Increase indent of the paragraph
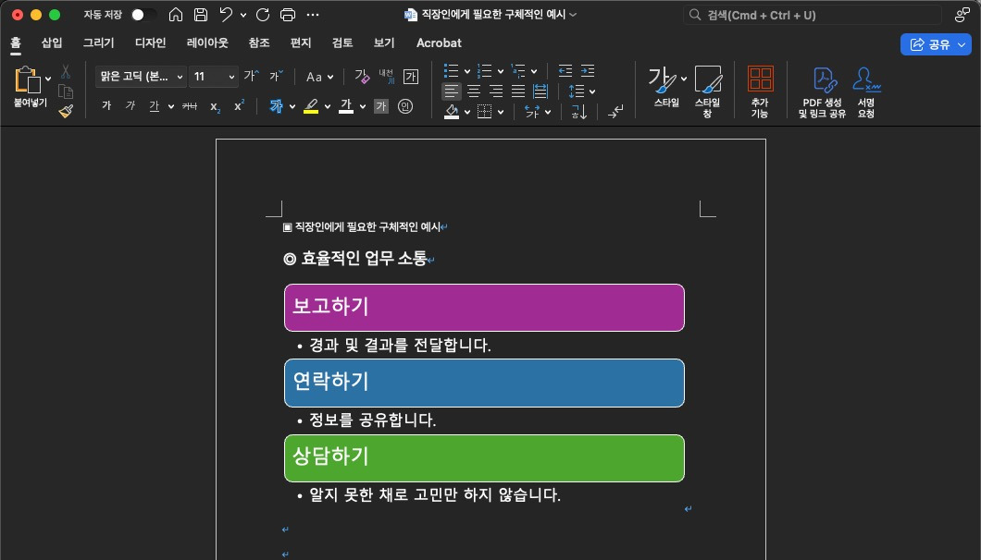Viewport: 981px width, 560px height. click(x=587, y=70)
